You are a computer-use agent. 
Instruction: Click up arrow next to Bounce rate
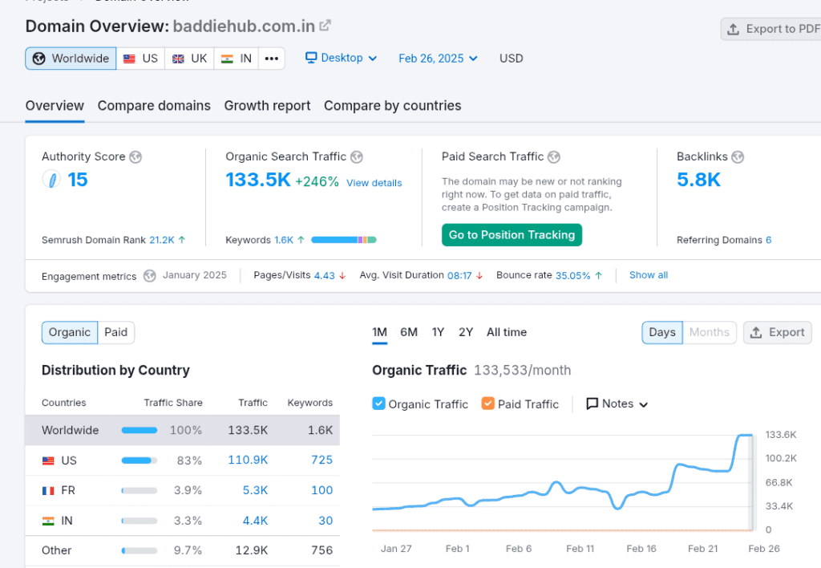click(598, 275)
